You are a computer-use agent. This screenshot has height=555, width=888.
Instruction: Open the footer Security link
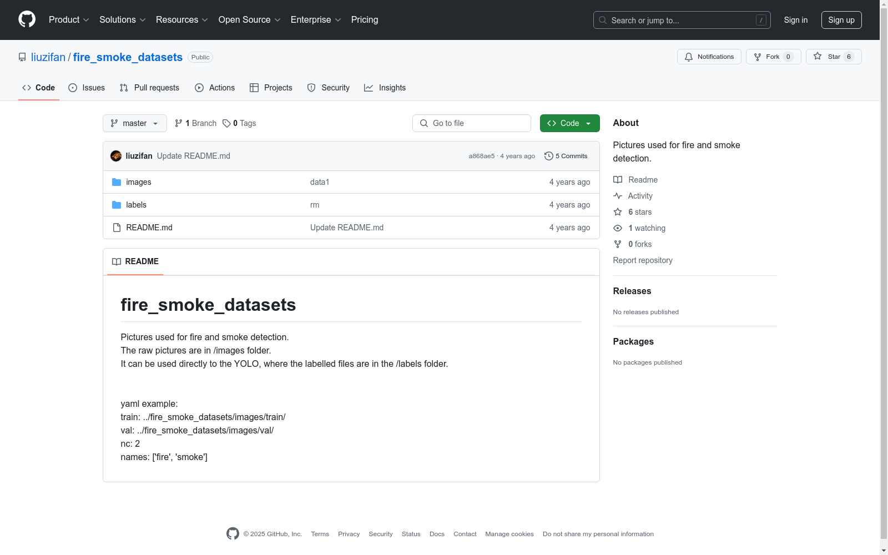click(x=381, y=534)
